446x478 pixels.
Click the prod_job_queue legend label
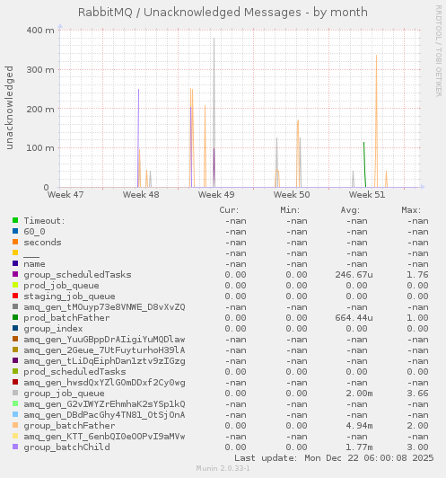click(x=62, y=286)
